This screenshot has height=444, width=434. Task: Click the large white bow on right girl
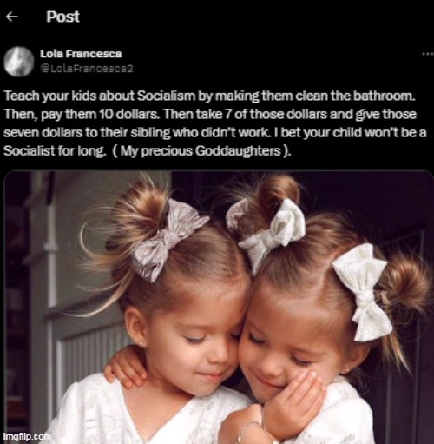pyautogui.click(x=364, y=291)
